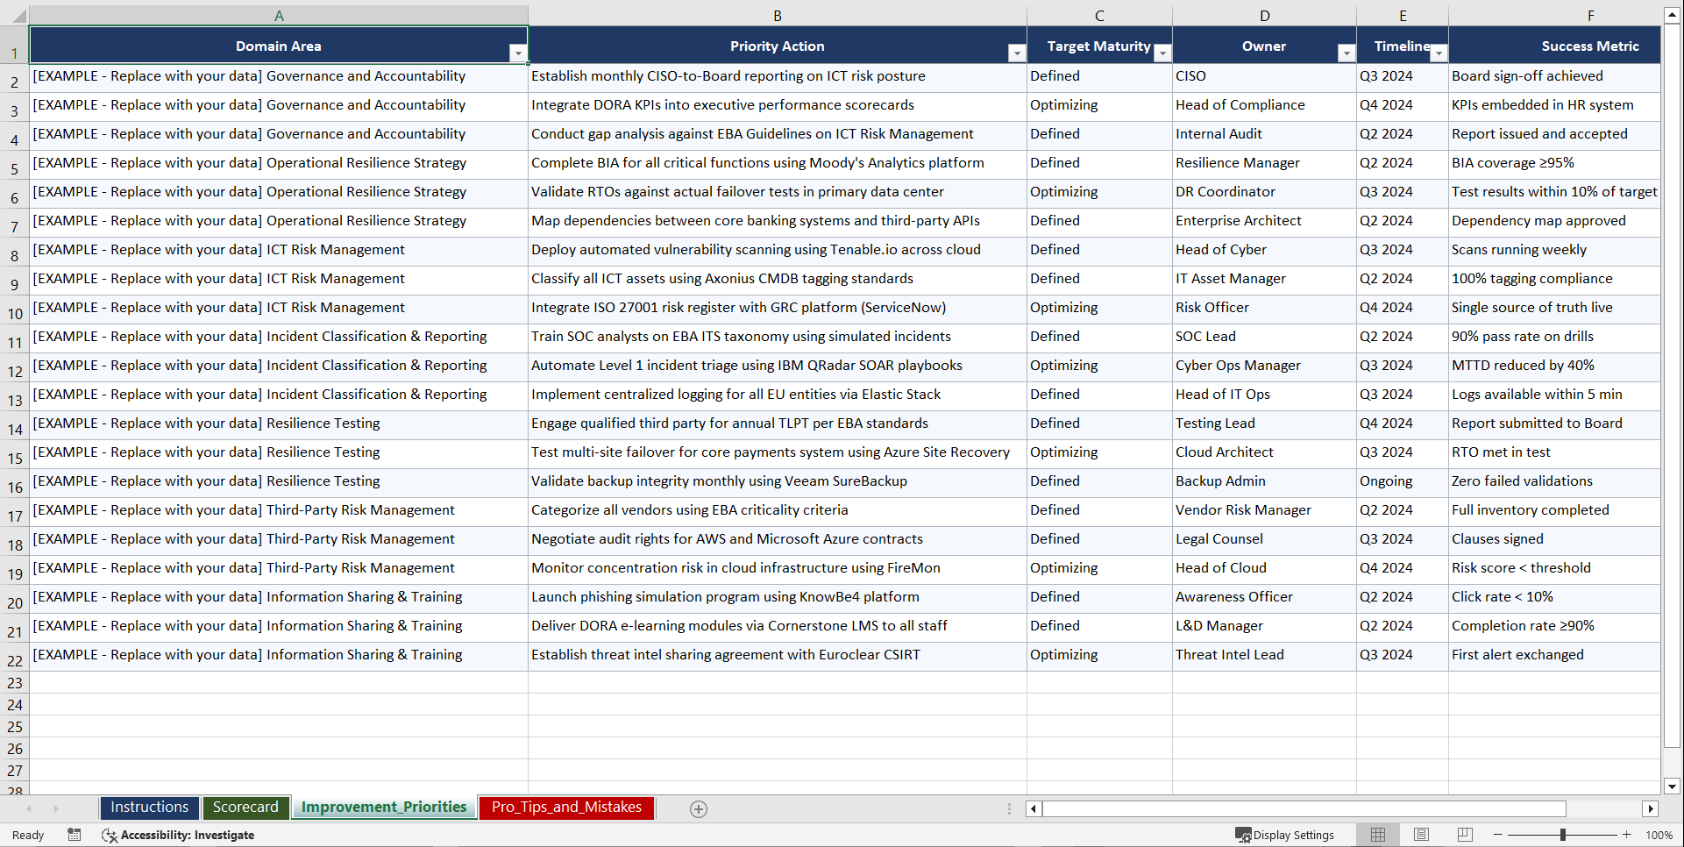
Task: Click Zoom Out minus icon
Action: [1497, 835]
